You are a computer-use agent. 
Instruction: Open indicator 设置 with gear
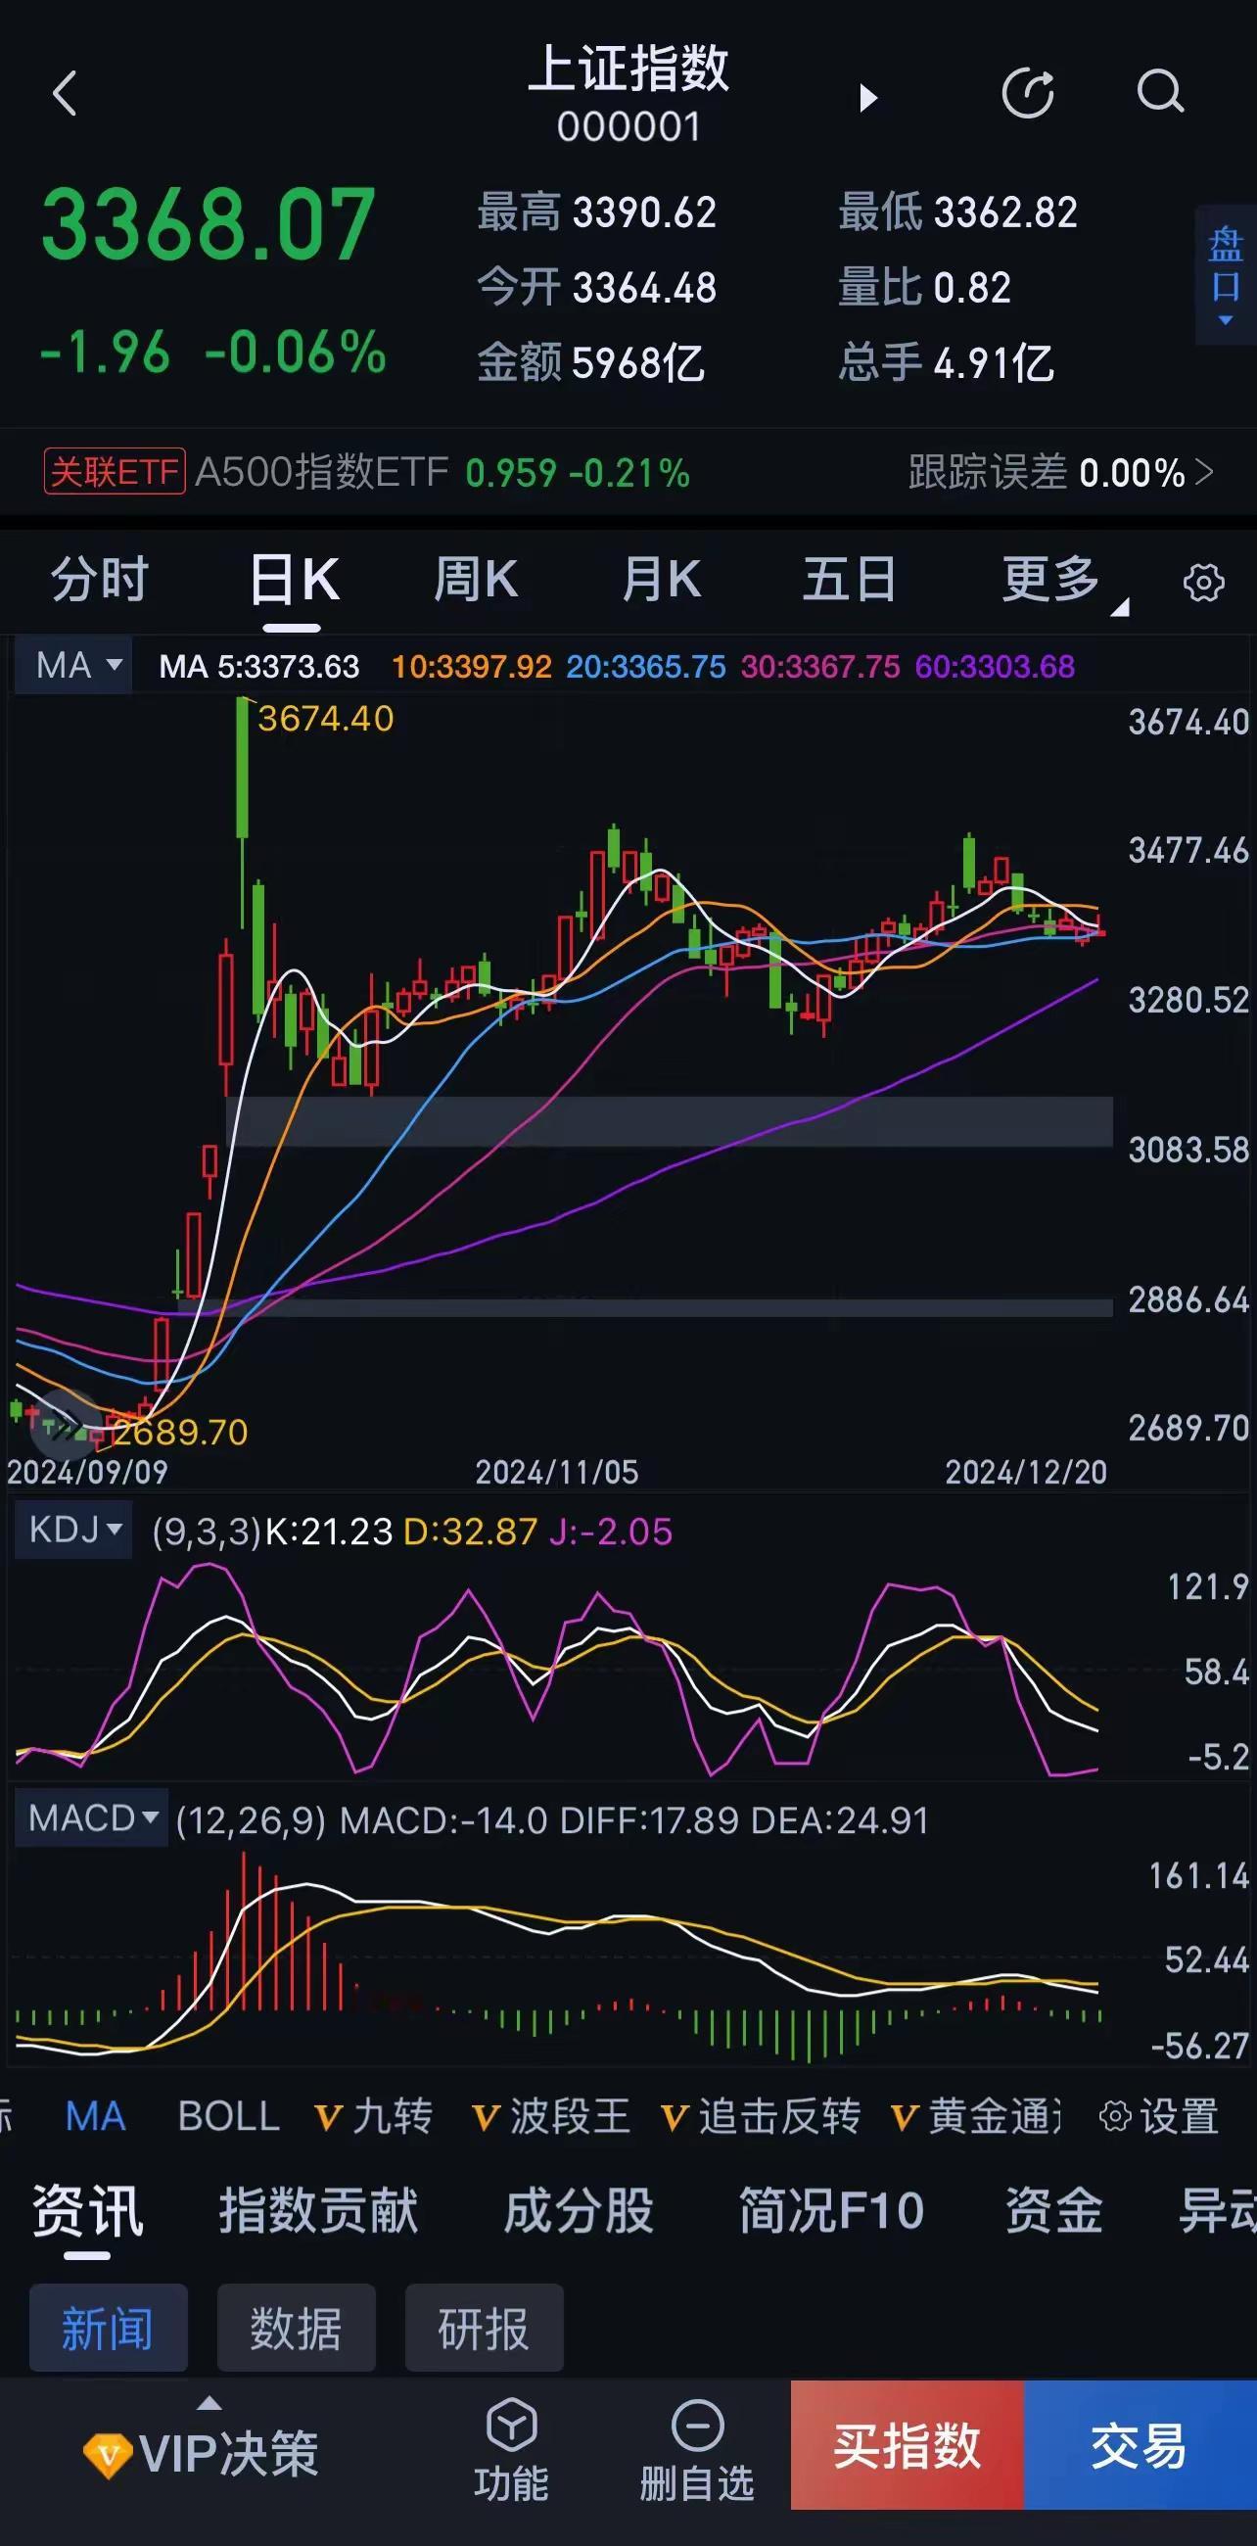pos(1159,2116)
